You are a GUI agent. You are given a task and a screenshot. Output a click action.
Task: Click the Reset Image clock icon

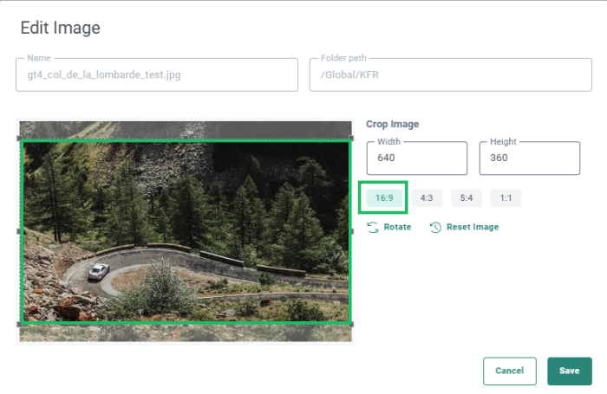point(435,227)
